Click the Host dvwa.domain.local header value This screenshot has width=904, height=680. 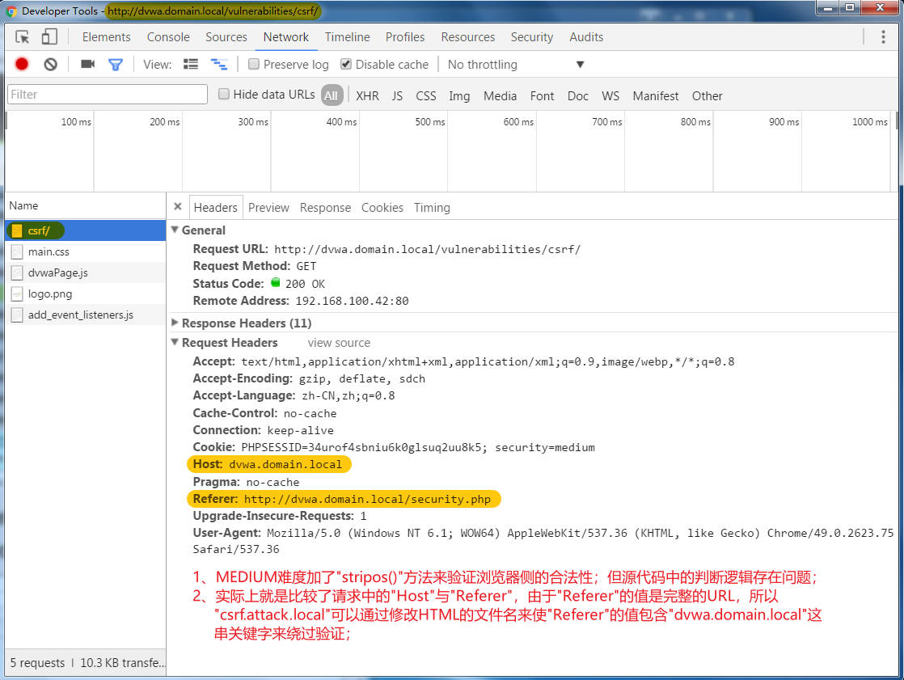pos(285,464)
